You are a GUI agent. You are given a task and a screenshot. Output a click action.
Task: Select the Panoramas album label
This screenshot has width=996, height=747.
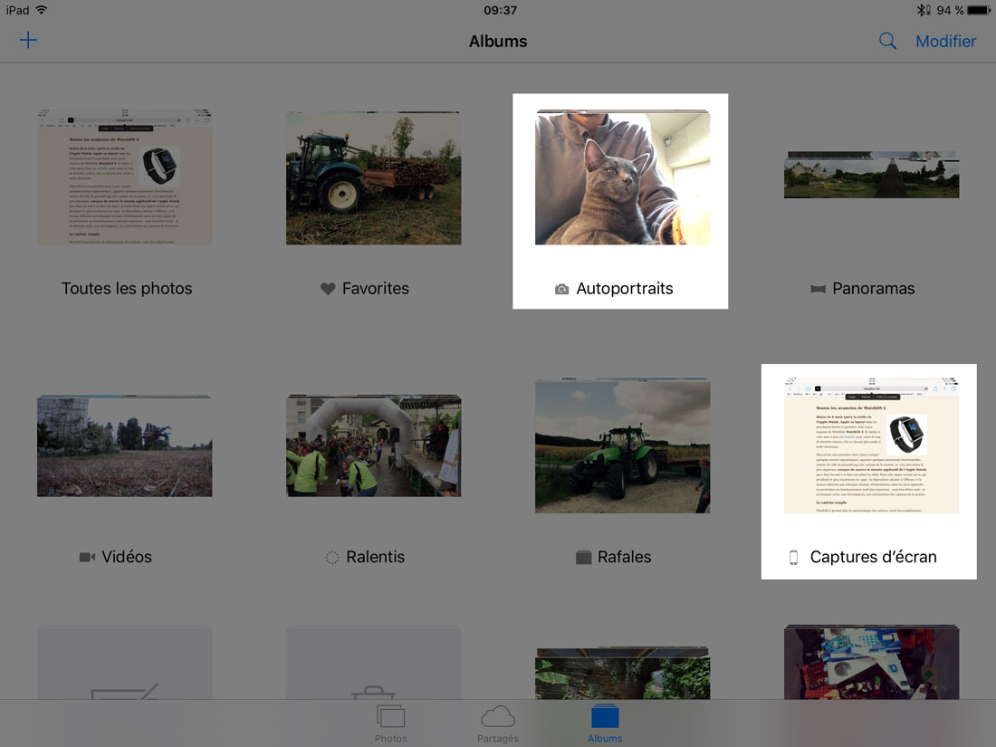(874, 288)
